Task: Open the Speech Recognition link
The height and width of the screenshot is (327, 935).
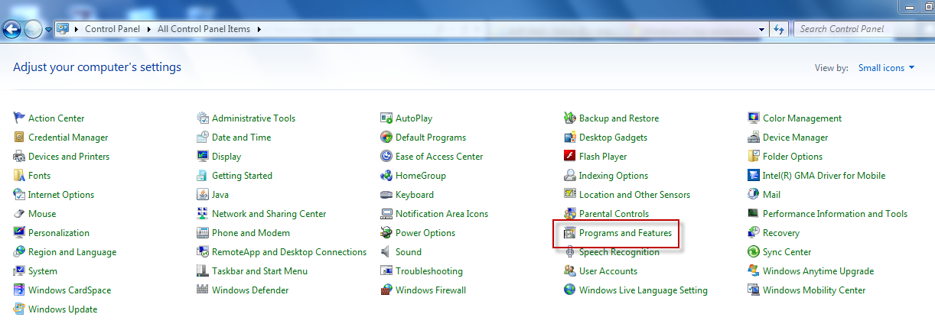Action: tap(619, 251)
